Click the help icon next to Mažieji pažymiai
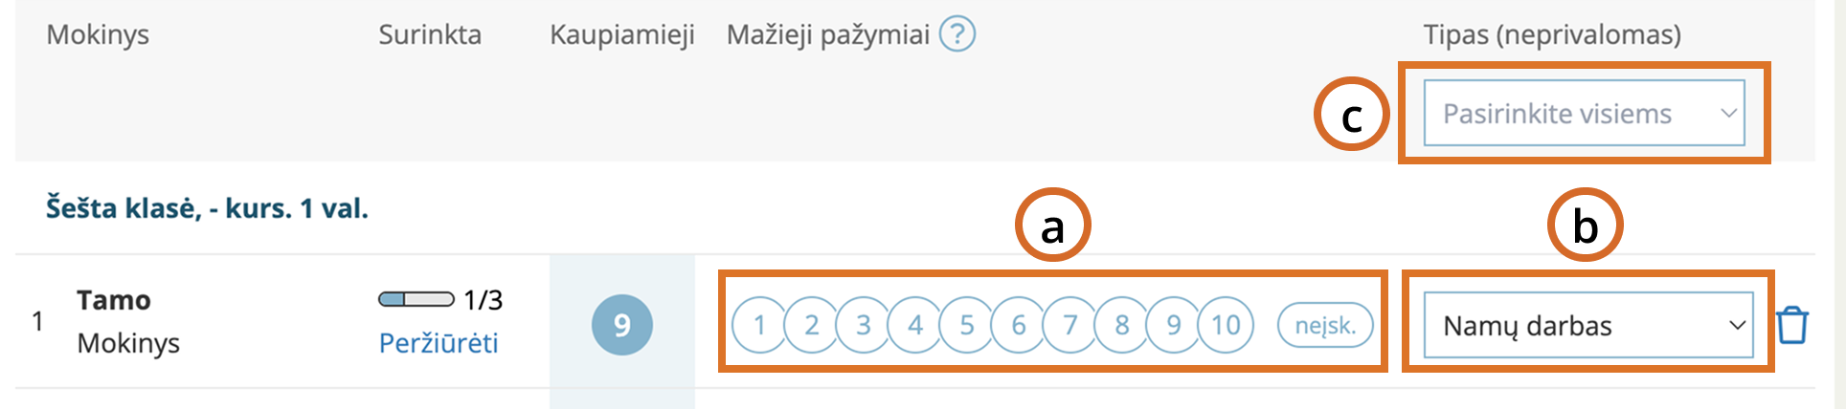This screenshot has width=1846, height=409. pyautogui.click(x=957, y=34)
